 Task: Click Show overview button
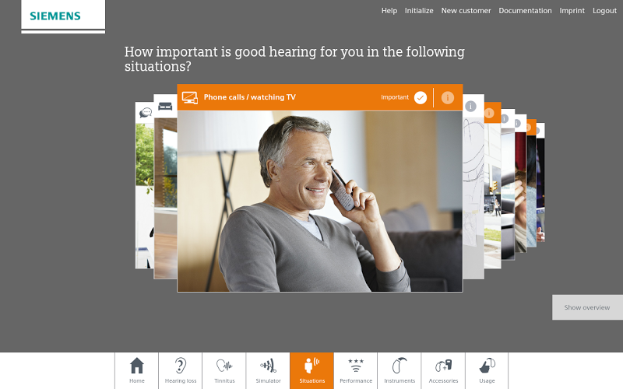tap(587, 307)
